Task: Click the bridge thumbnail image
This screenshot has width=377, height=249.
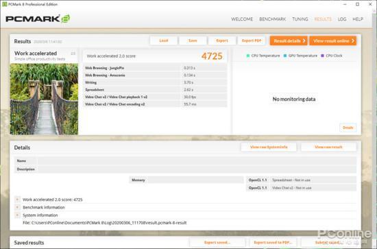Action: [44, 99]
